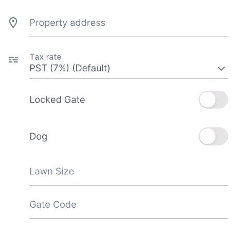Click the grey track of Locked Gate switch
The image size is (236, 231).
point(222,100)
